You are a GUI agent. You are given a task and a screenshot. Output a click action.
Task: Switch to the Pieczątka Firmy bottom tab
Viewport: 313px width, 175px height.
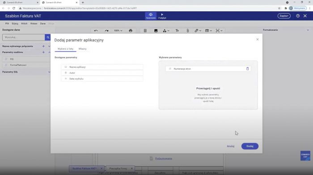point(118,168)
